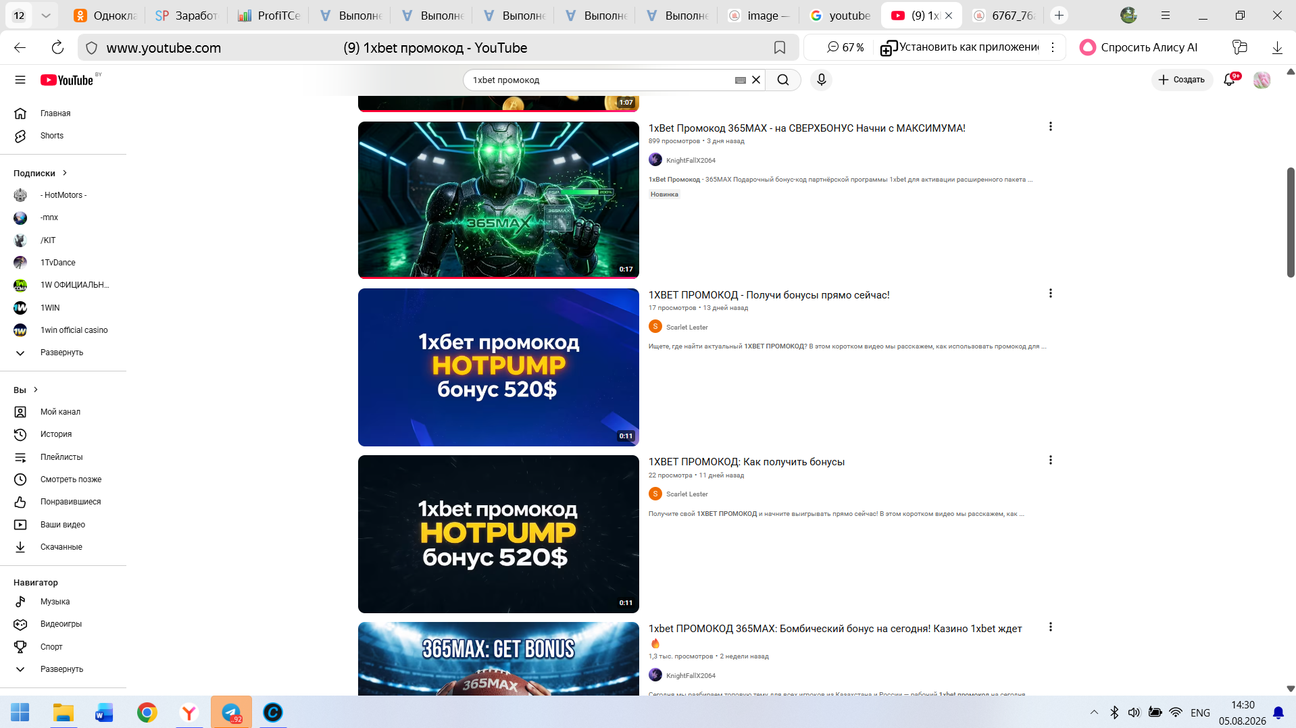Open 365MAX robot video thumbnail
The width and height of the screenshot is (1296, 728).
499,200
